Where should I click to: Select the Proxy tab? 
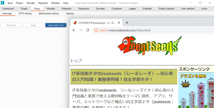37,9
